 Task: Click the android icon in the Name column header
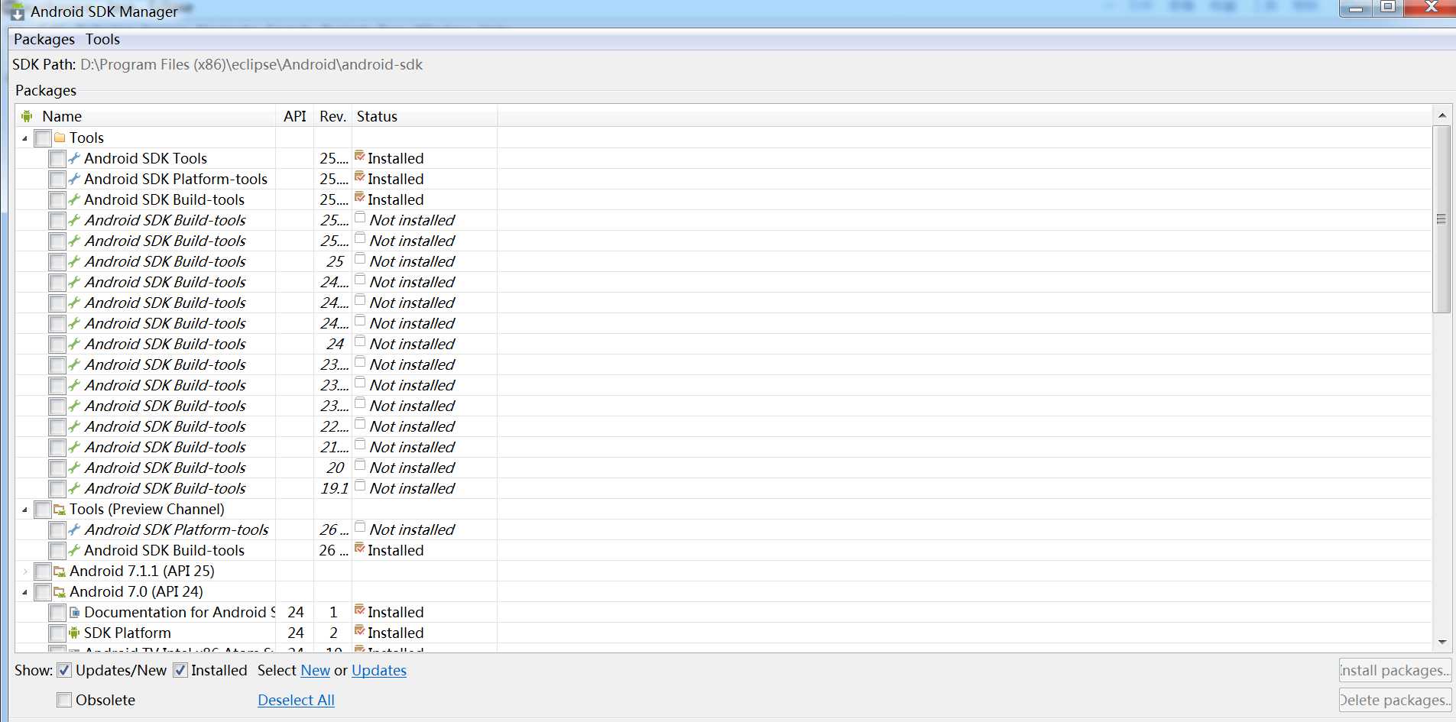click(x=27, y=116)
